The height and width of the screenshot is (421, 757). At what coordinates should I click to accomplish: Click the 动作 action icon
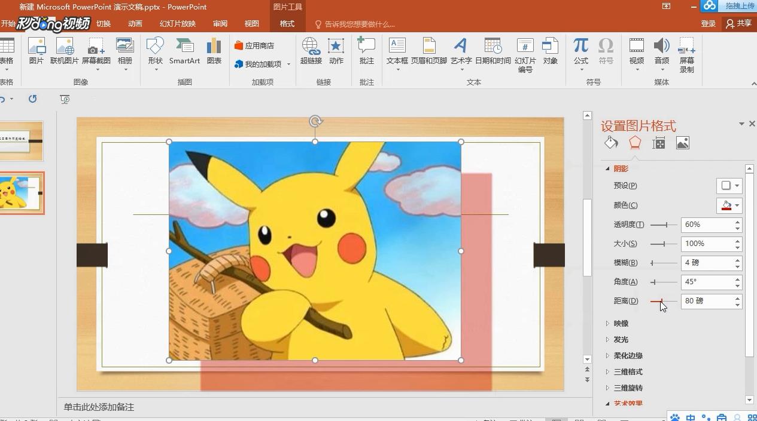coord(336,51)
